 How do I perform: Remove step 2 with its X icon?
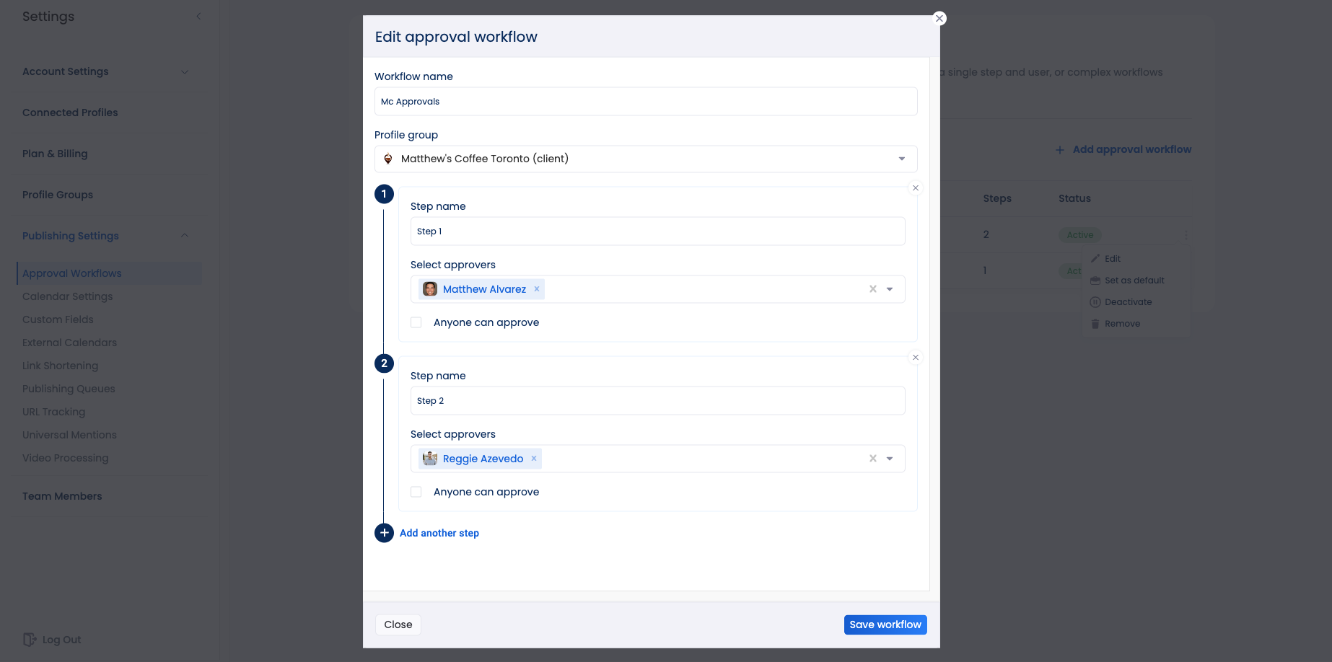(x=916, y=358)
